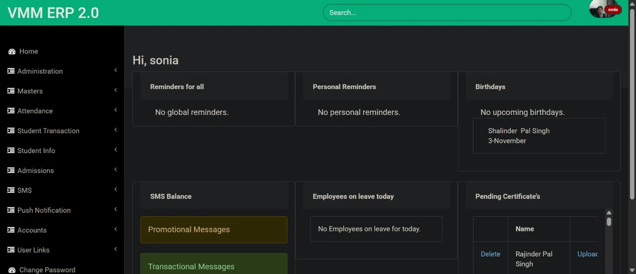
Task: Expand the Attendance menu chevron
Action: (116, 110)
